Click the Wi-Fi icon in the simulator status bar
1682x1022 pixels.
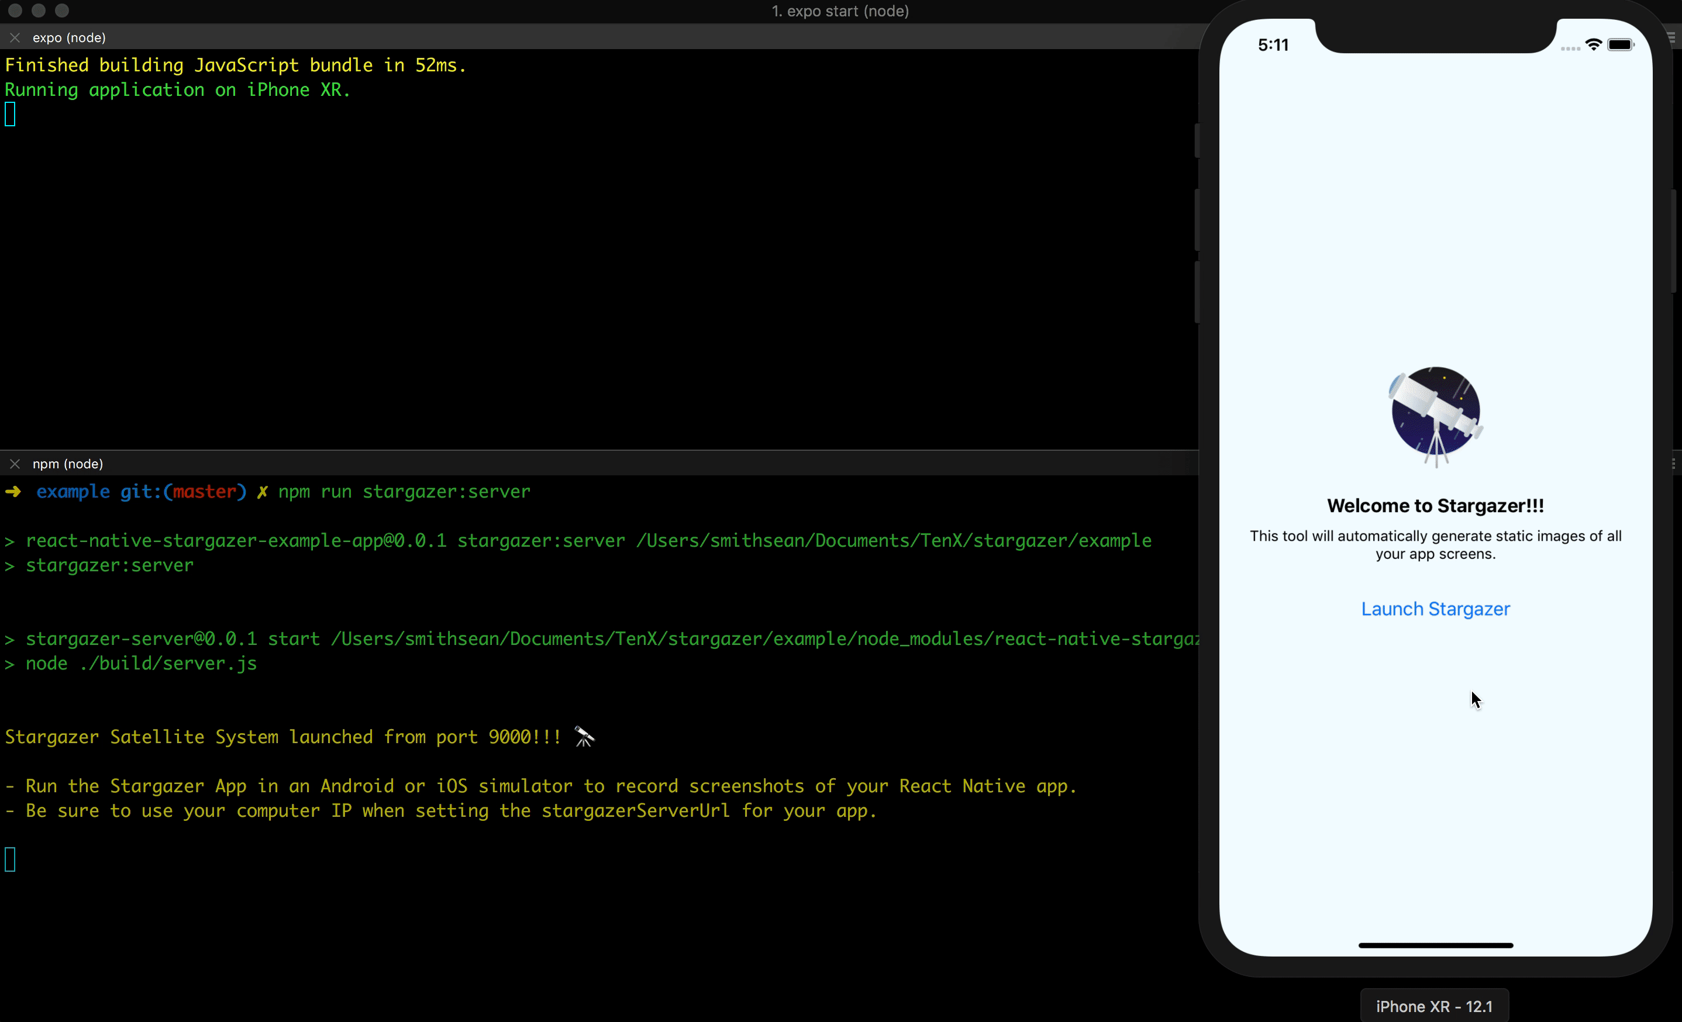(x=1595, y=44)
